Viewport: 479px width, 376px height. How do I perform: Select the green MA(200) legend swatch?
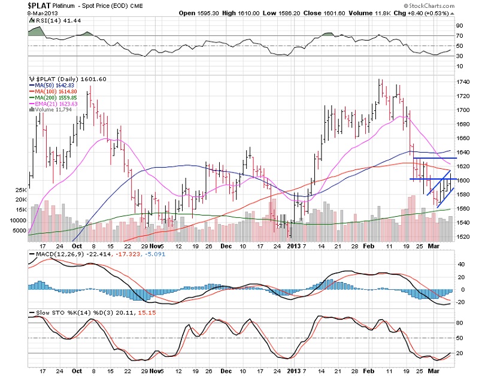click(x=32, y=98)
